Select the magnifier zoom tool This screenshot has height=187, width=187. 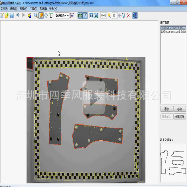pyautogui.click(x=36, y=16)
